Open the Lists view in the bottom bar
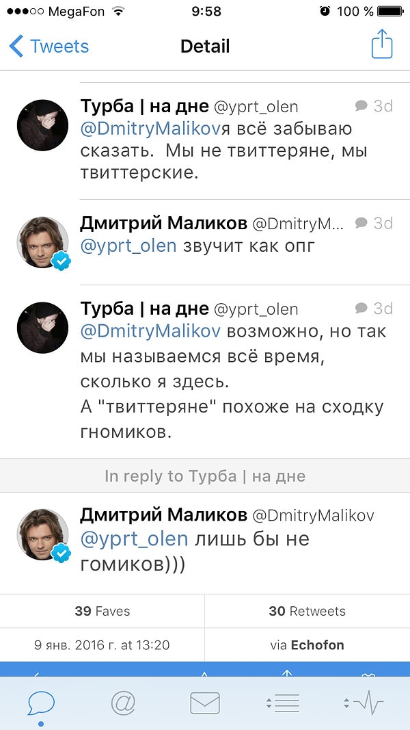410x730 pixels. [x=286, y=705]
